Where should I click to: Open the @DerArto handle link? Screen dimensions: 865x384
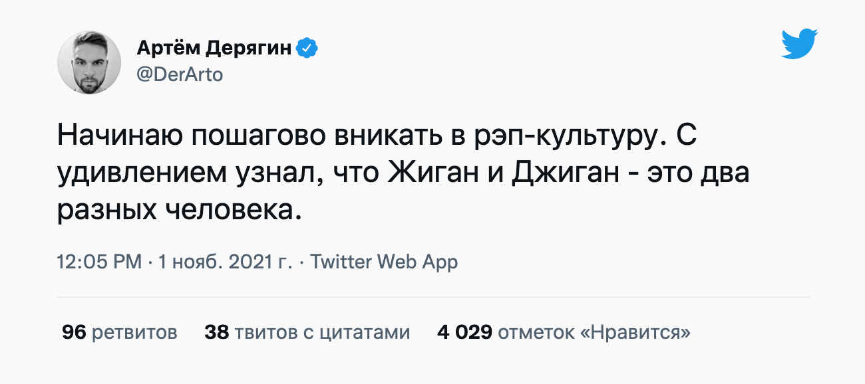pos(179,75)
